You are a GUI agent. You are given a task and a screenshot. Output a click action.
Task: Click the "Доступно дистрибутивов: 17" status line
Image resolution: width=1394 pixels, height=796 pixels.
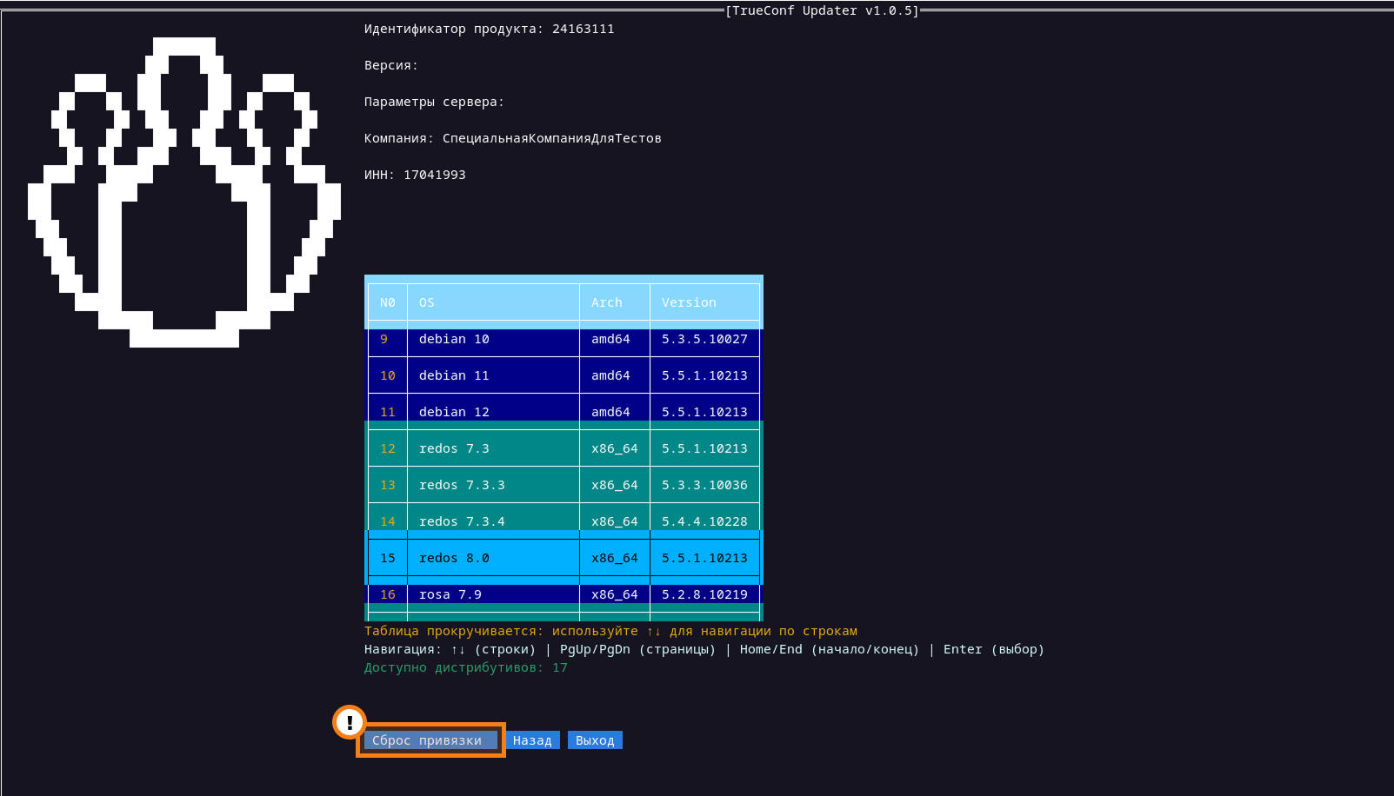point(465,667)
